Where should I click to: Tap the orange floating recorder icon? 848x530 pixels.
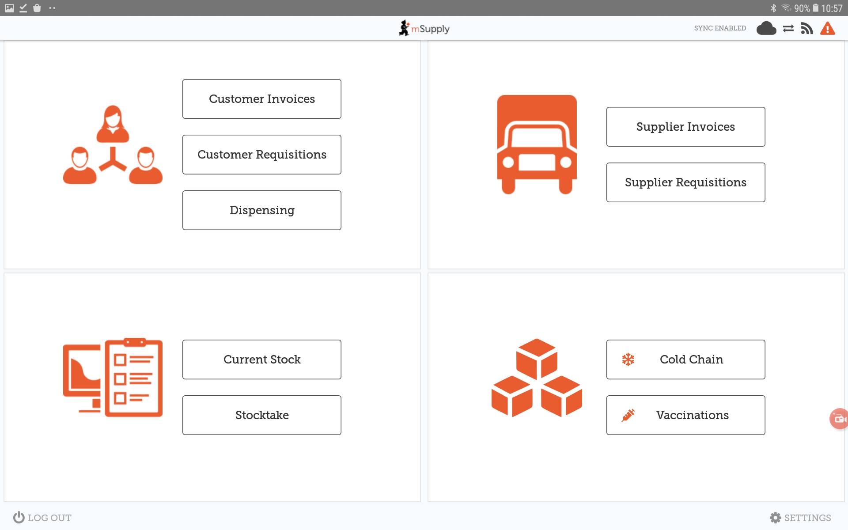[x=838, y=418]
